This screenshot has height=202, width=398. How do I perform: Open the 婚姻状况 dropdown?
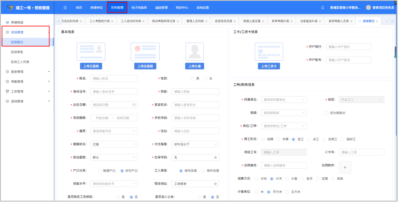tap(114, 144)
